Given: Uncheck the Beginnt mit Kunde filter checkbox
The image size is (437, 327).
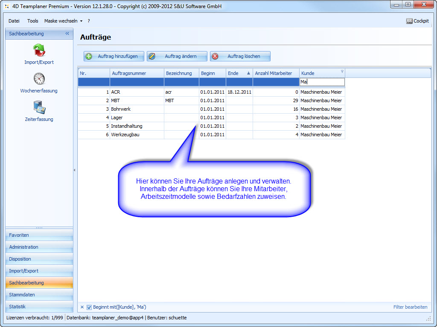Looking at the screenshot, I should tap(89, 307).
